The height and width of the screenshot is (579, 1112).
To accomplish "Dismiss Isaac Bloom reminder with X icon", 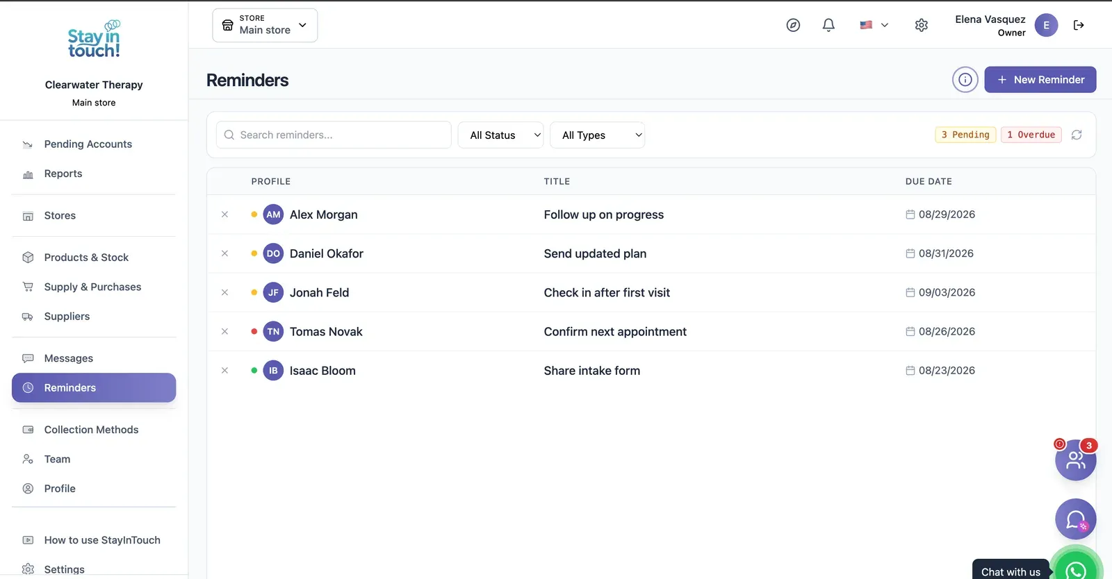I will point(224,371).
